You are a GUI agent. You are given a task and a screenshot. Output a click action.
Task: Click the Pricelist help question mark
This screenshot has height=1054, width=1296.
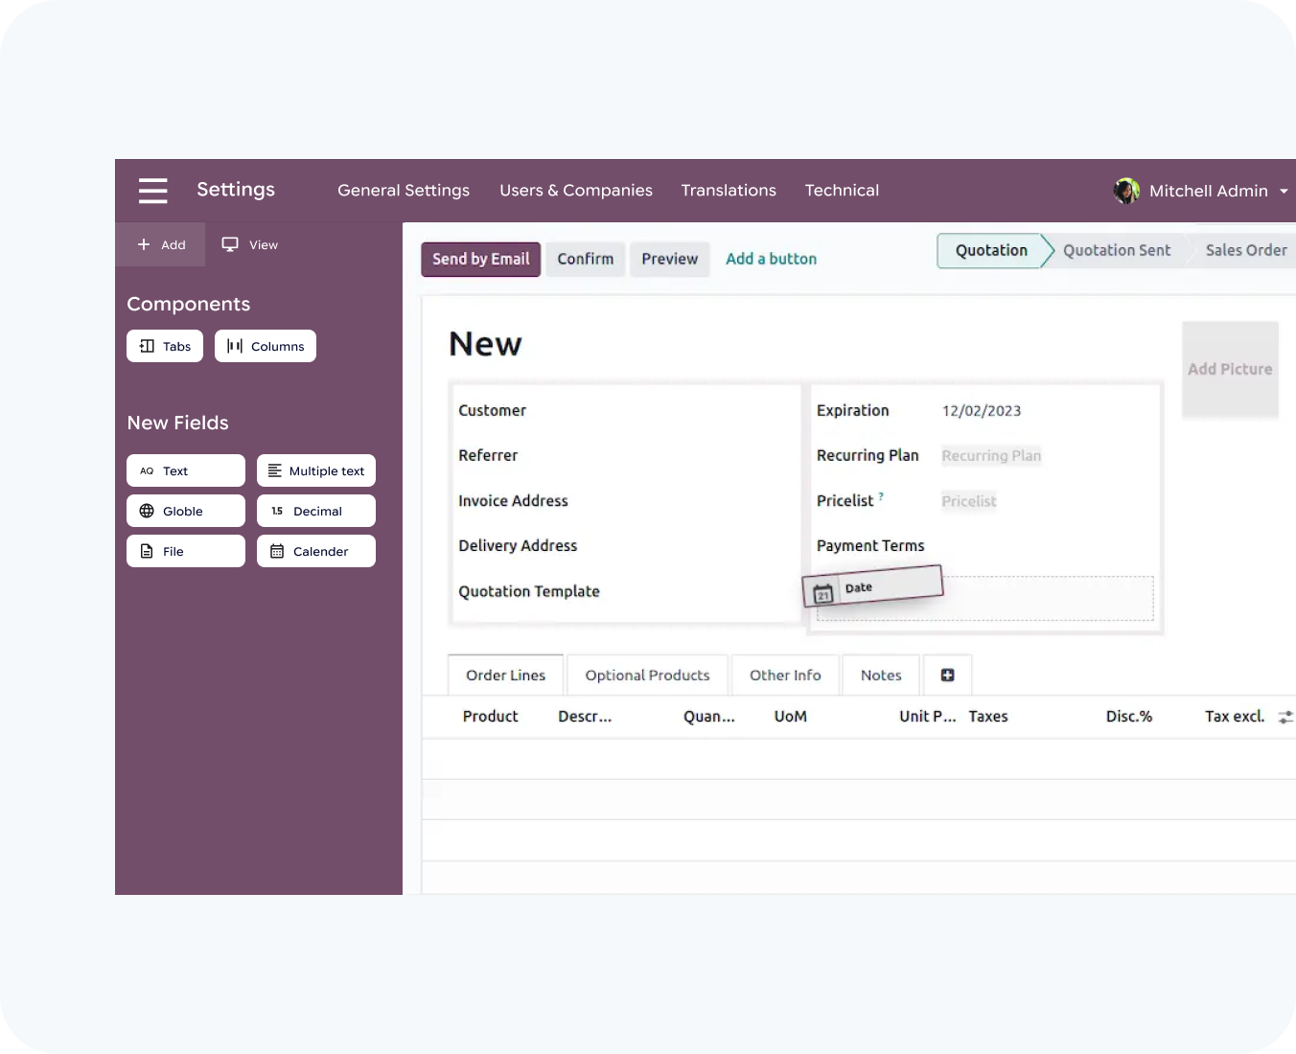click(881, 495)
